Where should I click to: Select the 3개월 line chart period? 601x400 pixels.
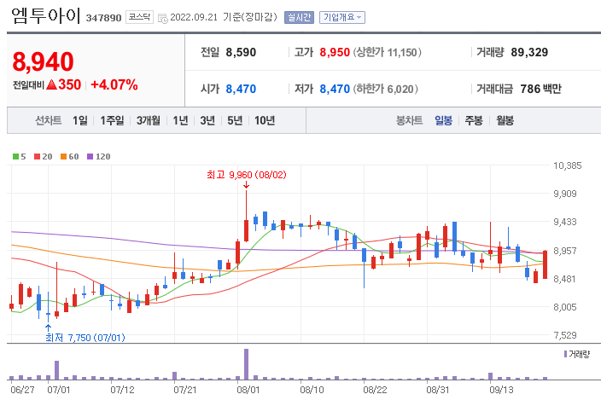[x=149, y=120]
